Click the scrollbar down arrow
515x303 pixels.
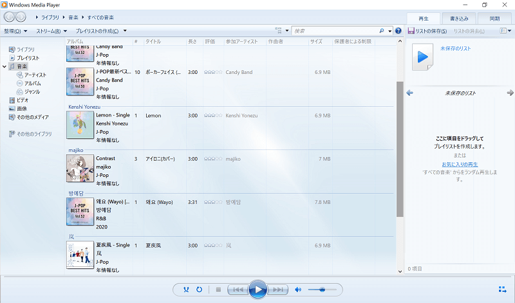[x=400, y=271]
